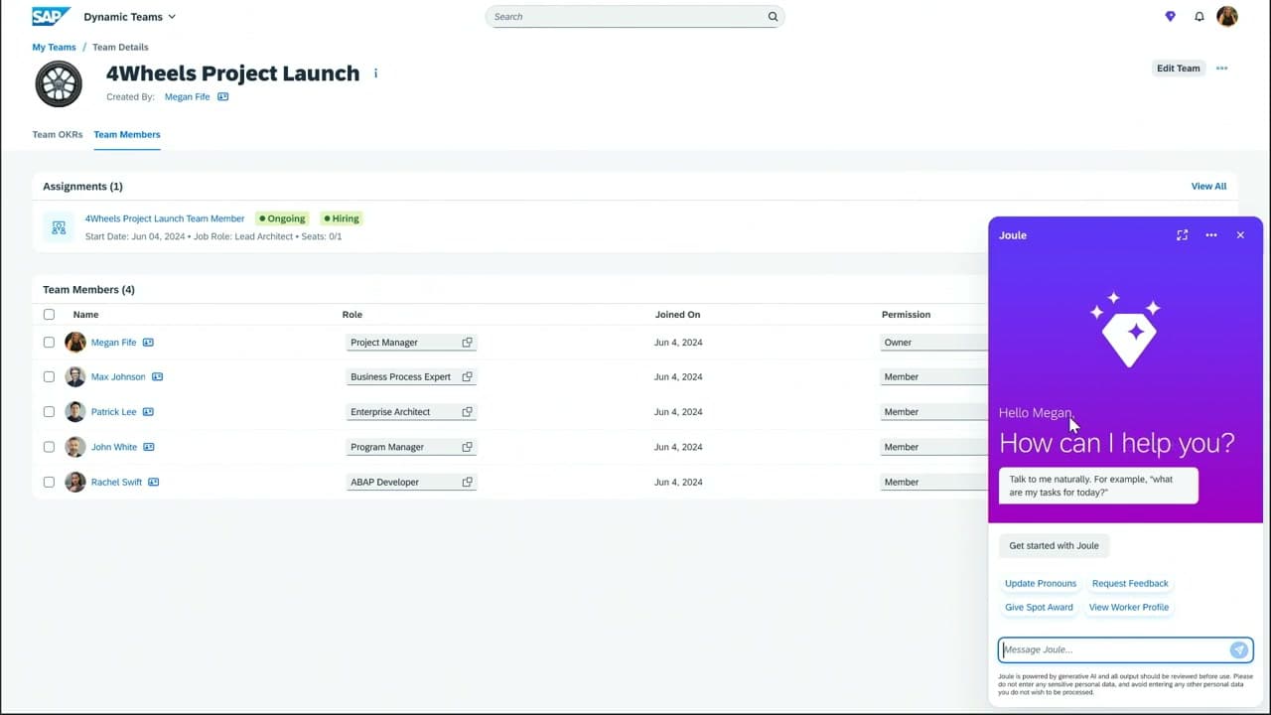Open value help for Business Process Expert role
The image size is (1271, 715).
click(x=467, y=377)
